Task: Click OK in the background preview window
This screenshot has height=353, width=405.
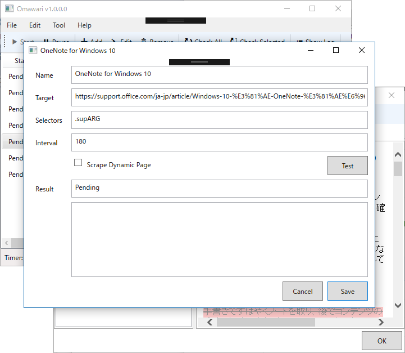Action: (x=382, y=341)
